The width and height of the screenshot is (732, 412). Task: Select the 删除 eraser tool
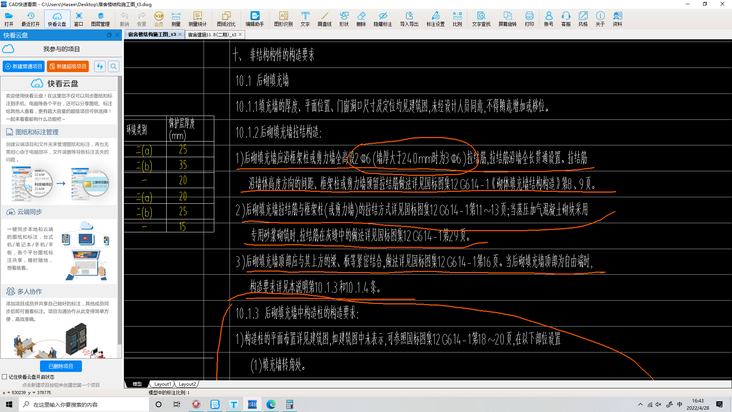(361, 19)
